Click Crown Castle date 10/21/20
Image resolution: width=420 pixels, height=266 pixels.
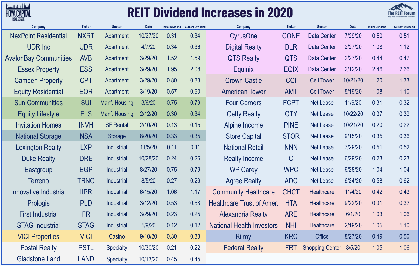click(353, 81)
